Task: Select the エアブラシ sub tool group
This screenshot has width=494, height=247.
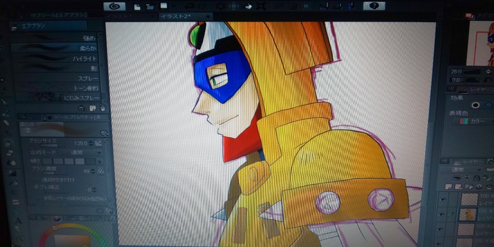Action: 48,26
